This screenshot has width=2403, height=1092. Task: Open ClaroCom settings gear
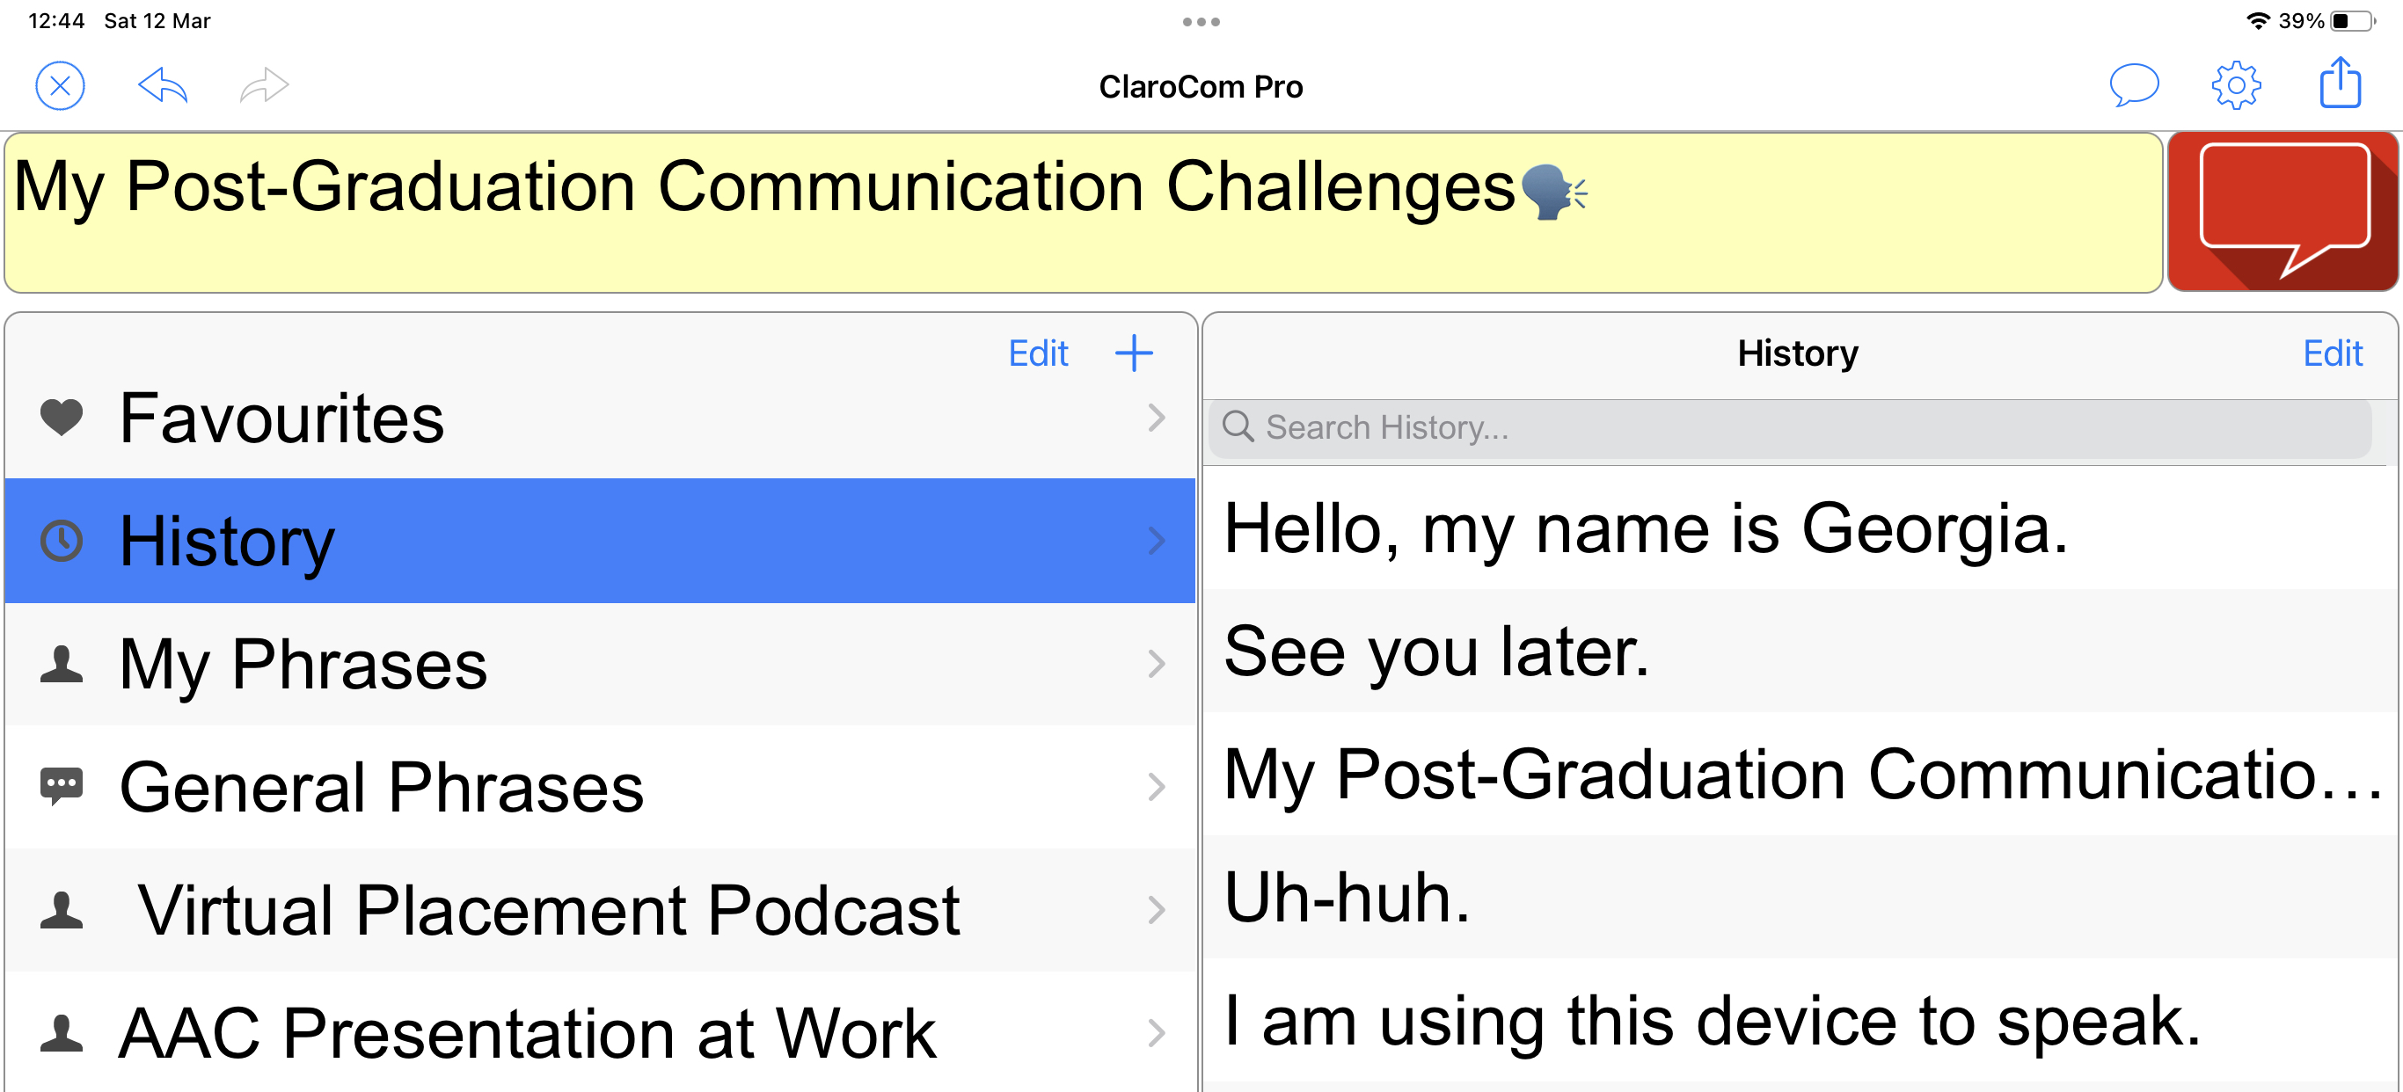coord(2236,85)
